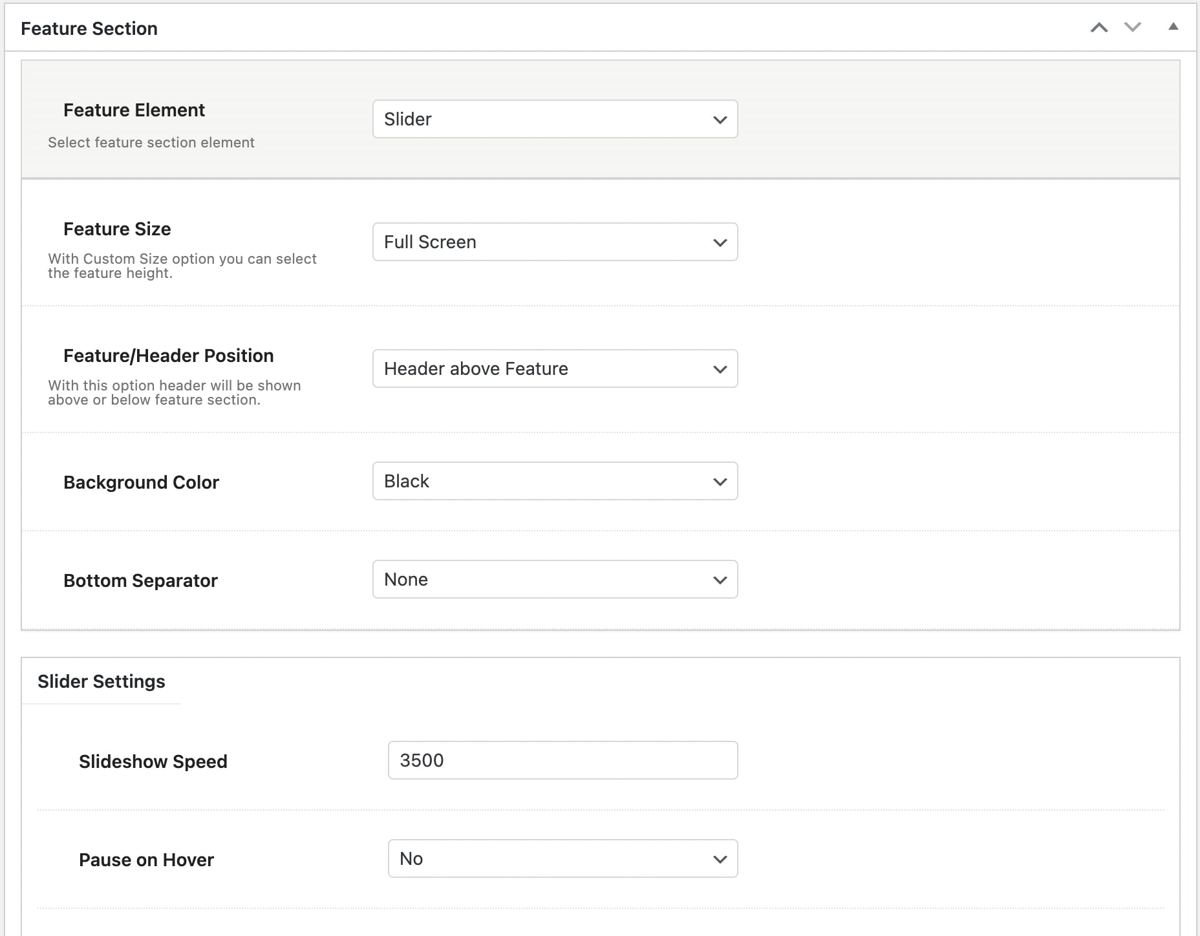Change None bottom separator setting
Screen dimensions: 1200x936
point(555,579)
